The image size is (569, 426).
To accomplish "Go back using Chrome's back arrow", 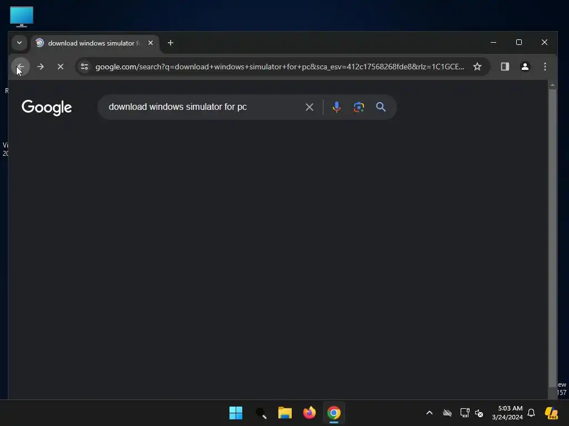I will tap(21, 67).
